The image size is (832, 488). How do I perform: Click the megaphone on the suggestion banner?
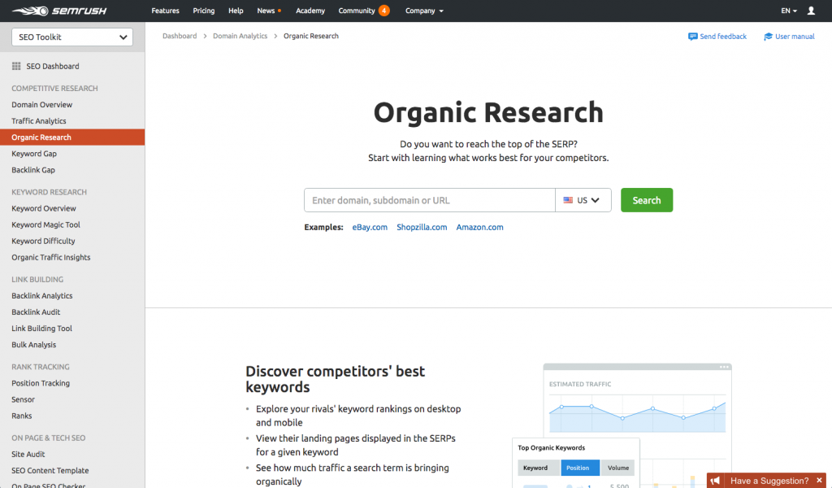715,480
